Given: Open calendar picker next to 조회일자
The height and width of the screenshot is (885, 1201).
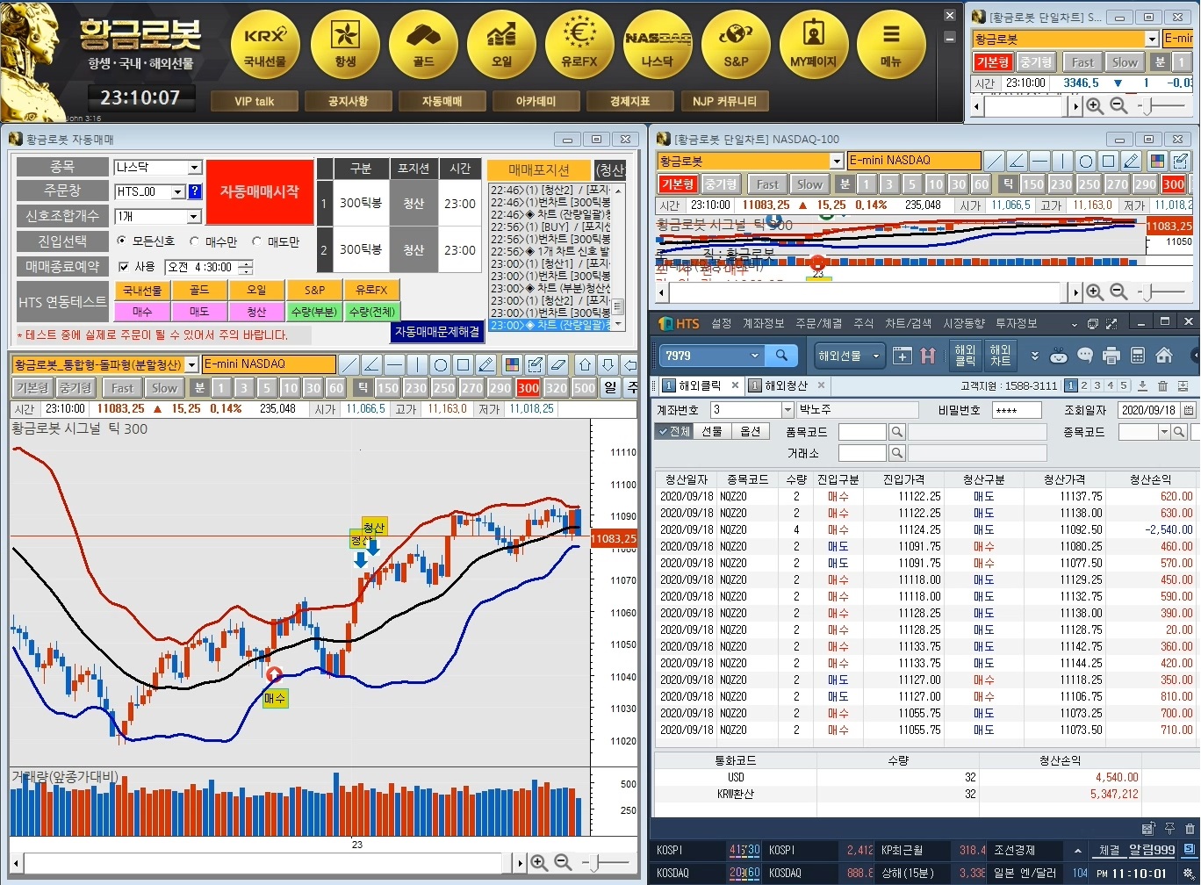Looking at the screenshot, I should click(1189, 410).
